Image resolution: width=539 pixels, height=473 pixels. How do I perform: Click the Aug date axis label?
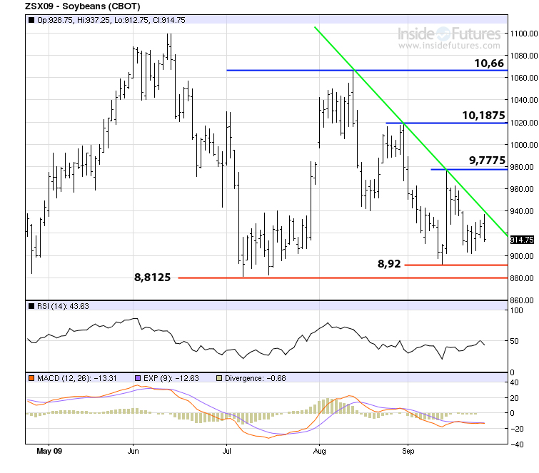point(319,451)
